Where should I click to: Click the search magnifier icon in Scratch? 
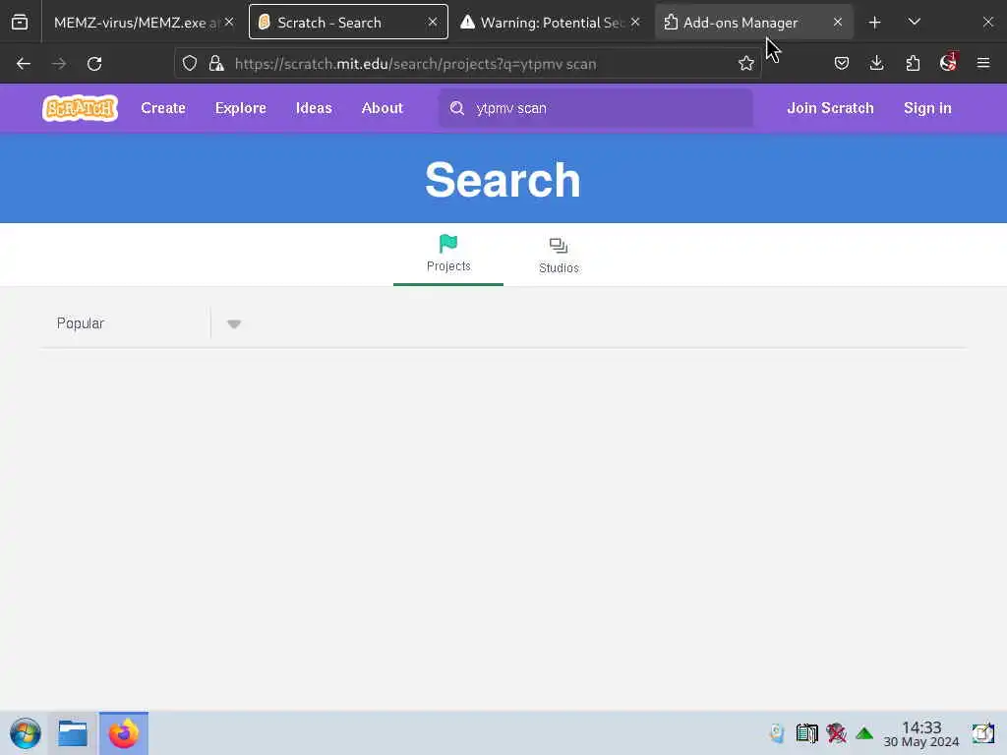pyautogui.click(x=456, y=108)
